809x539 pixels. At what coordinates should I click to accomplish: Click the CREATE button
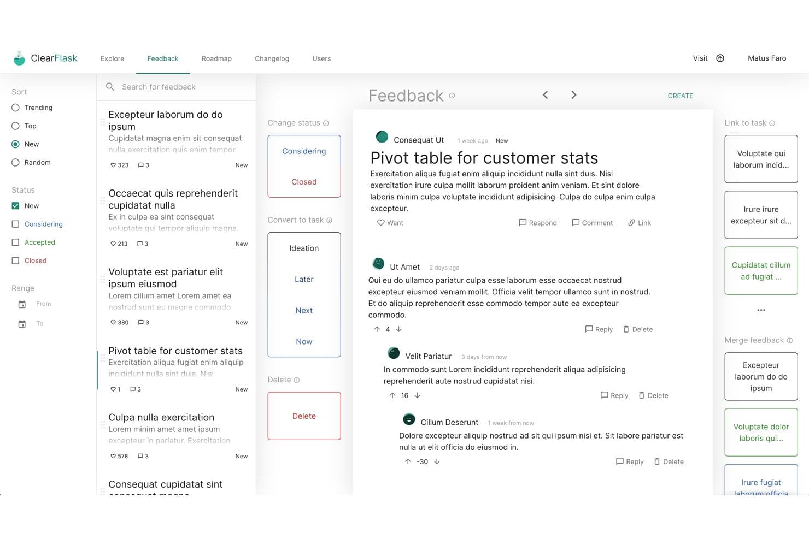coord(680,96)
